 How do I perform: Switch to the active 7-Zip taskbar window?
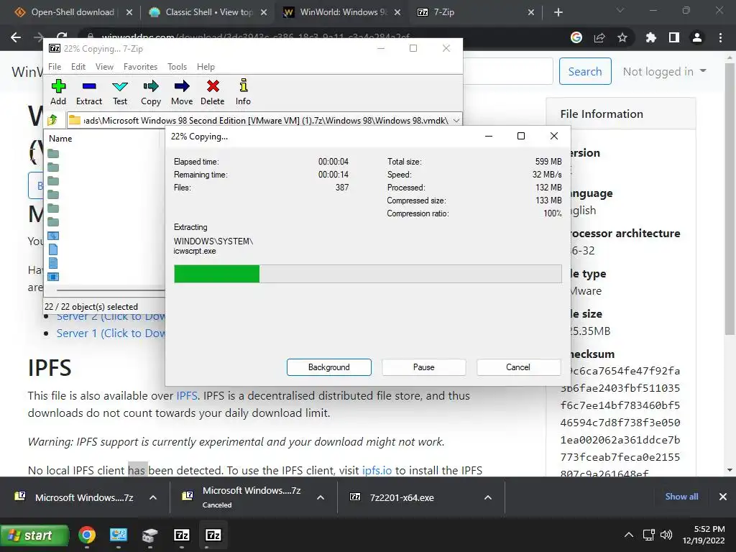point(213,535)
